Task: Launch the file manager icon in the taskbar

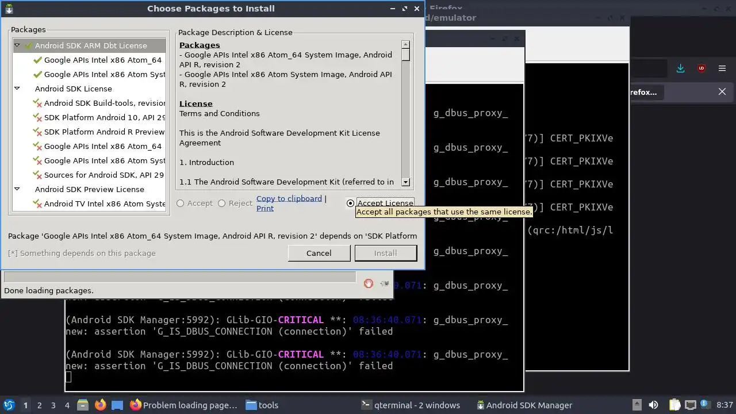Action: point(82,405)
